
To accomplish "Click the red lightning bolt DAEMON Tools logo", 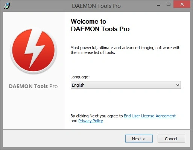I will tap(33, 50).
